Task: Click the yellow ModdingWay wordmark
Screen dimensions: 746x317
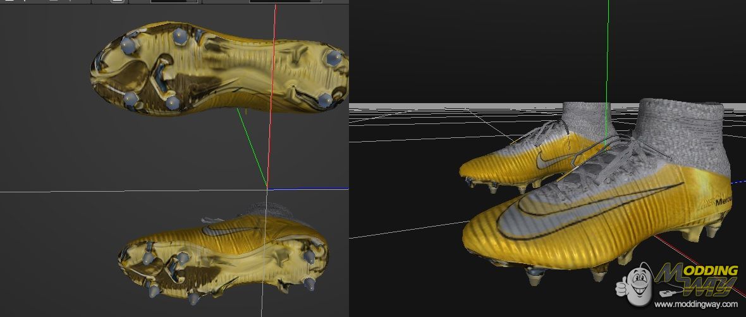Action: click(695, 278)
